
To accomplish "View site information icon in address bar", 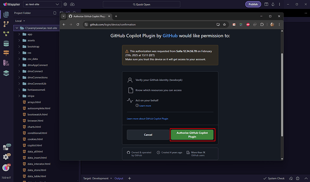I will pos(86,25).
